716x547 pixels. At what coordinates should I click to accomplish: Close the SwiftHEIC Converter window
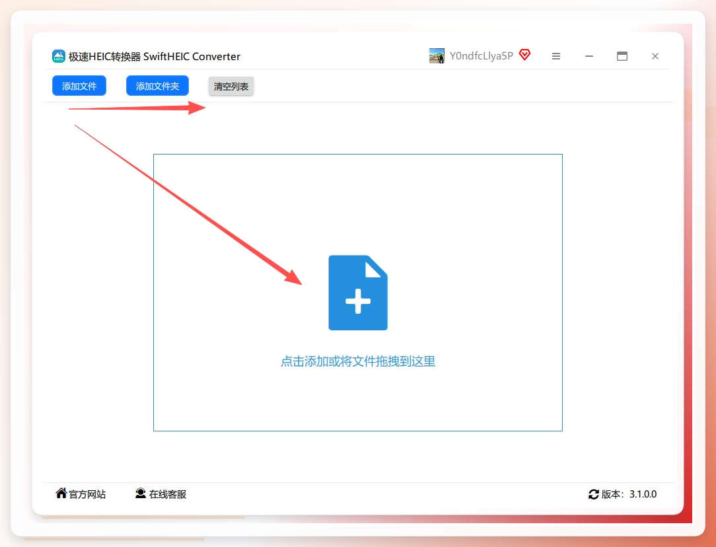click(655, 56)
